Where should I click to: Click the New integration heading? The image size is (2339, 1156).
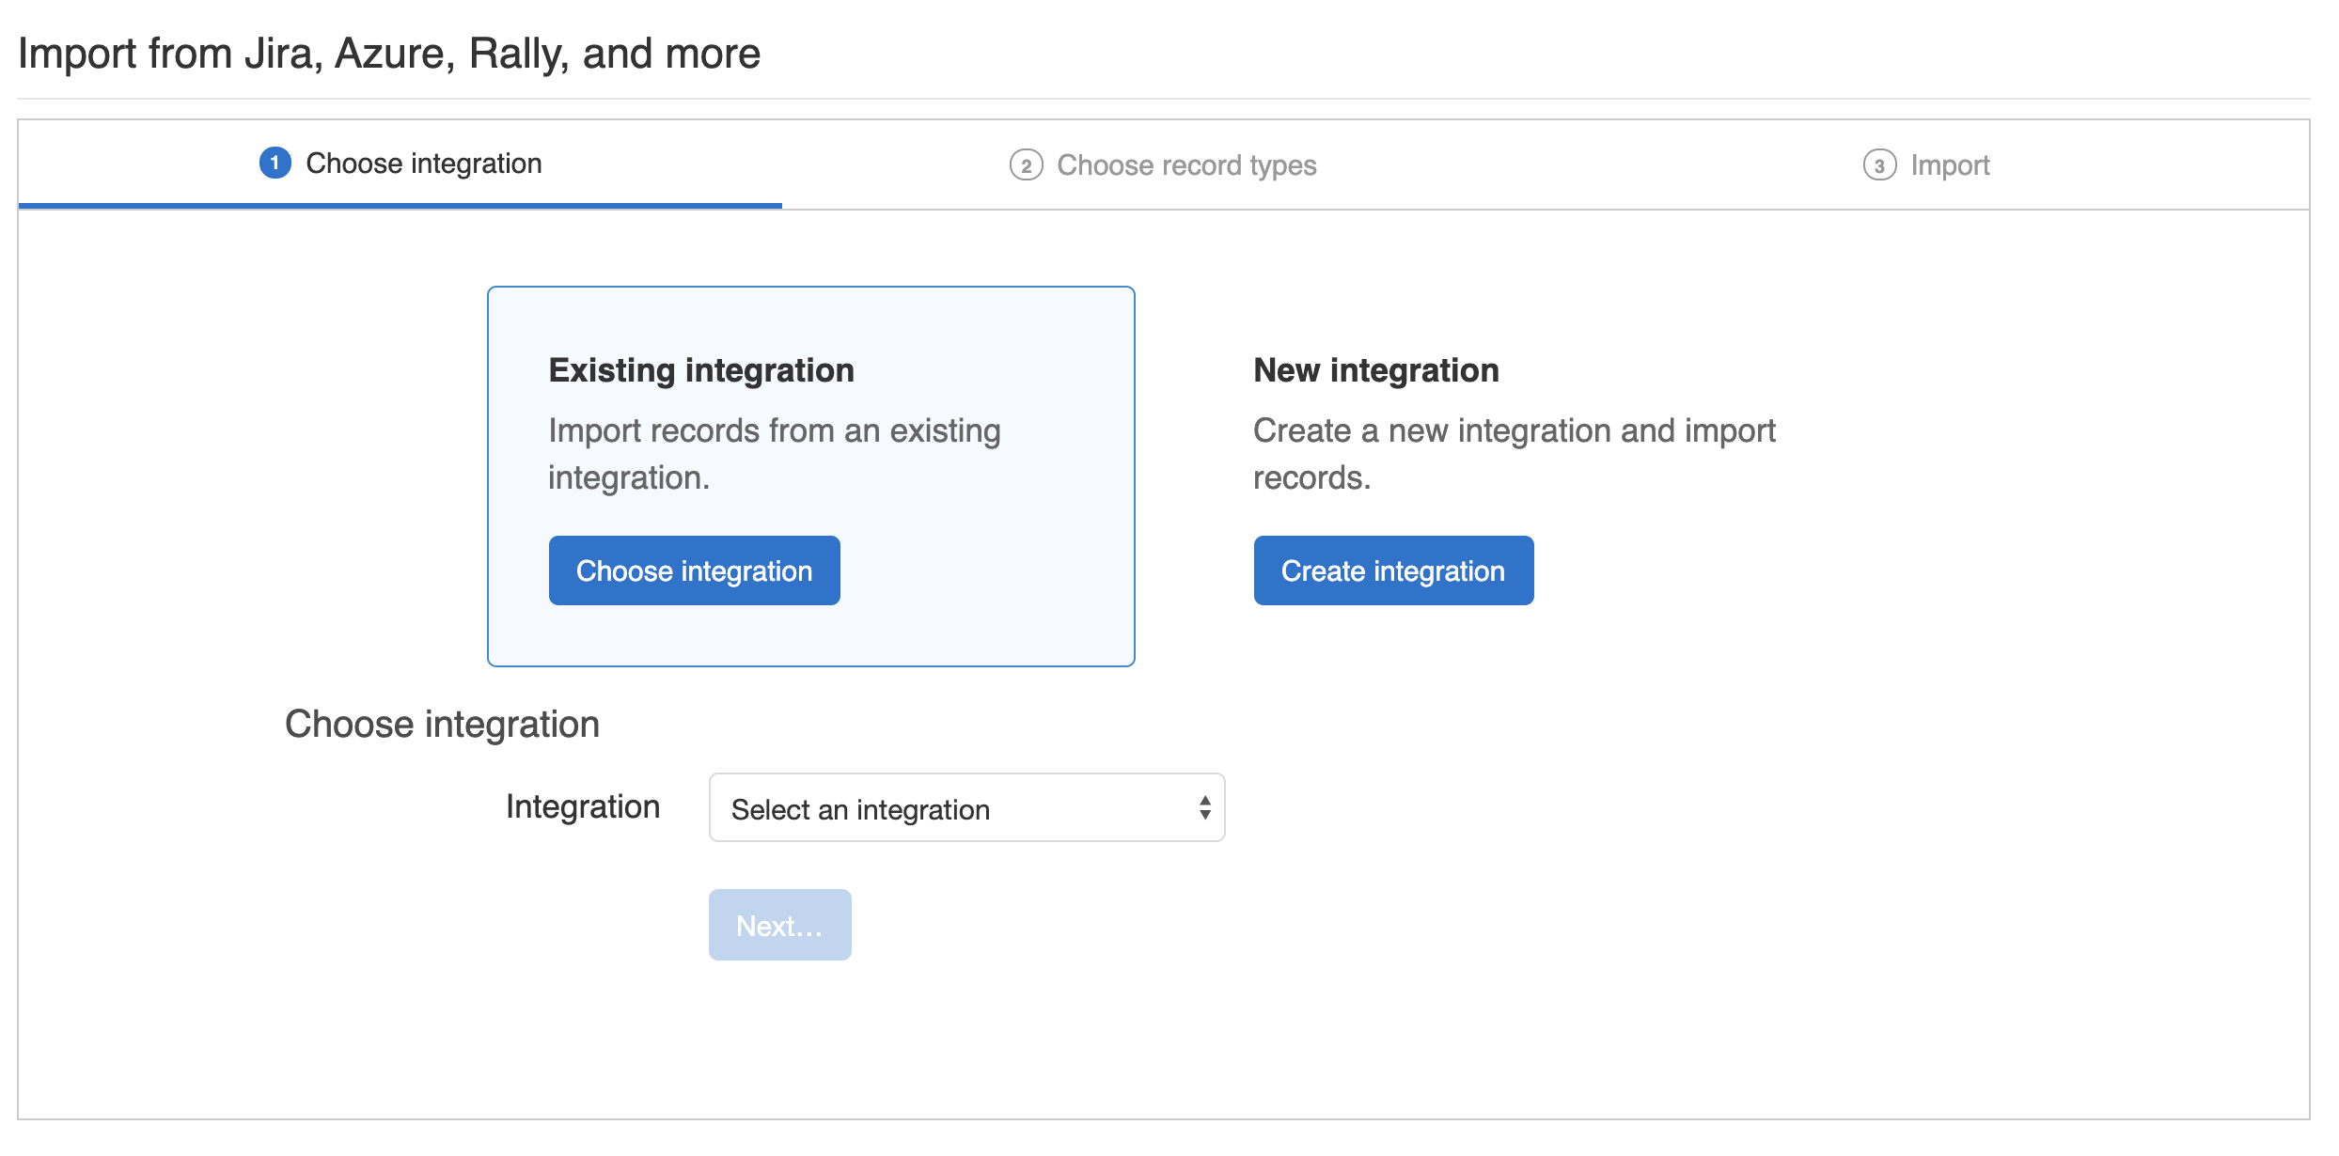coord(1375,369)
